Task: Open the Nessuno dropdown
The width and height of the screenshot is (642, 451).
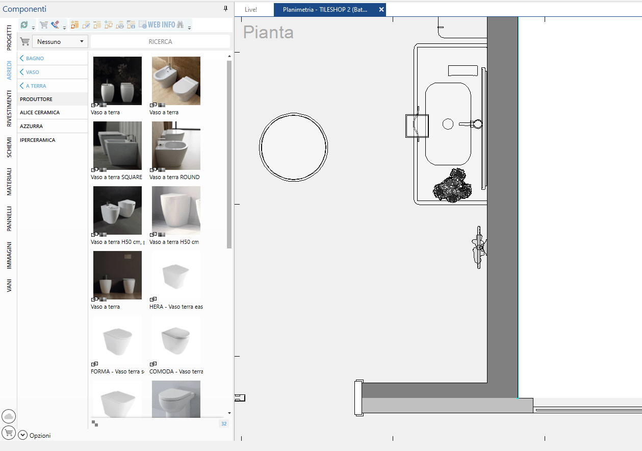Action: pyautogui.click(x=60, y=41)
